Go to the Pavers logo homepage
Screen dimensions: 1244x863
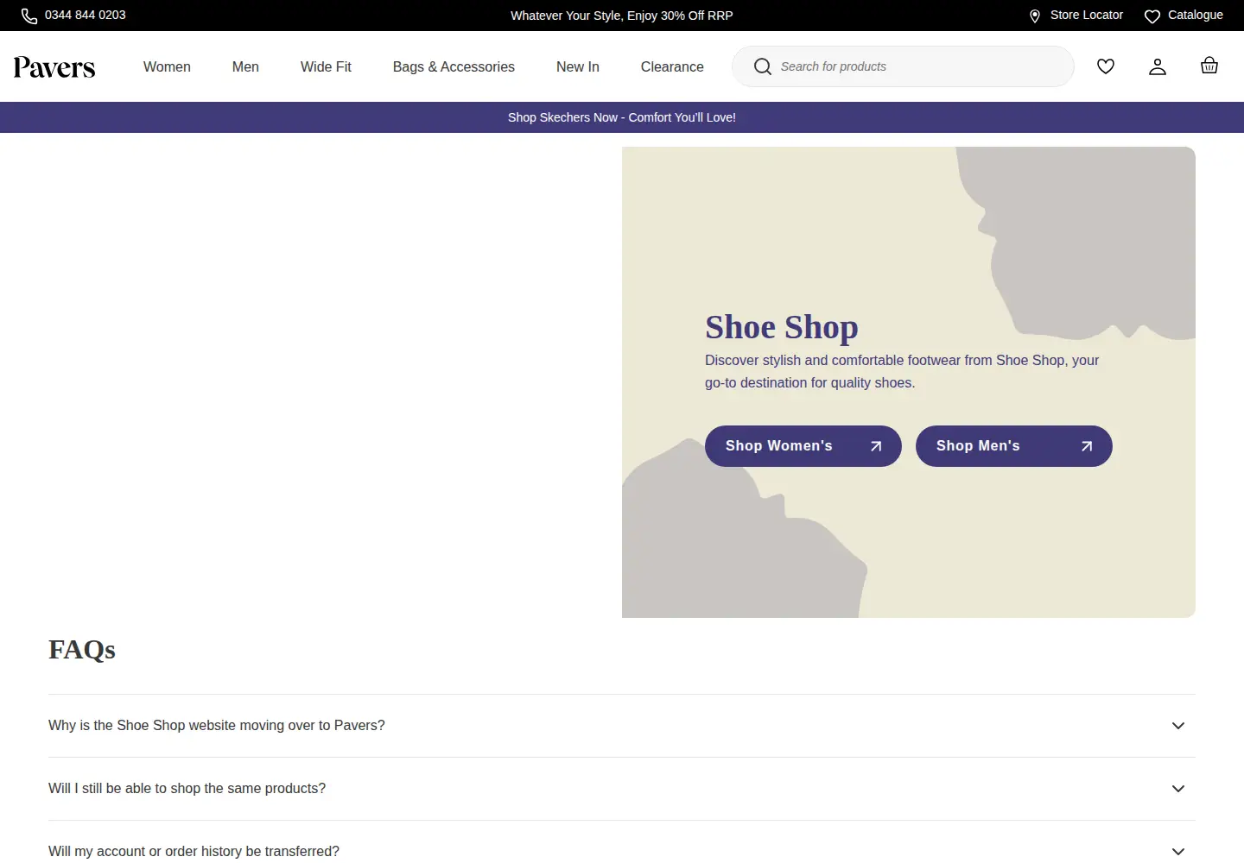(54, 67)
